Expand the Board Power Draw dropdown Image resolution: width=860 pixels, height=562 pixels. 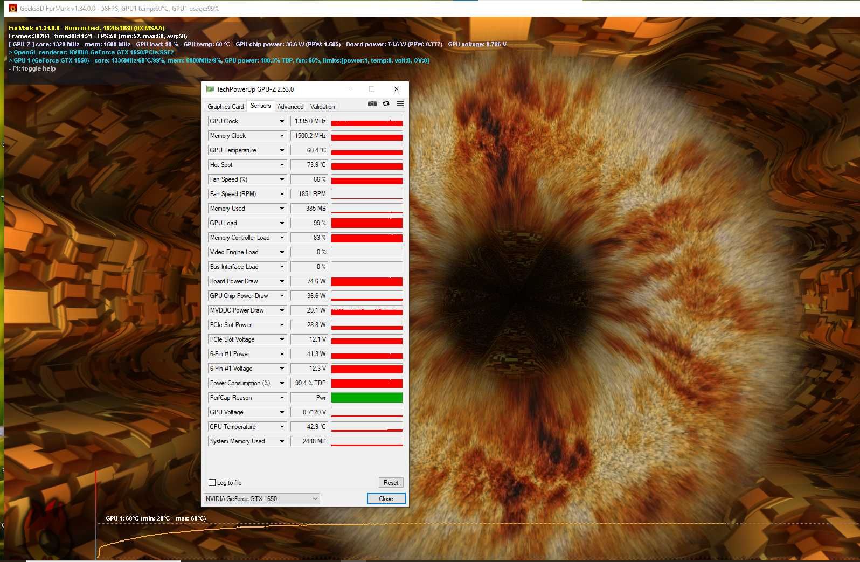point(282,281)
